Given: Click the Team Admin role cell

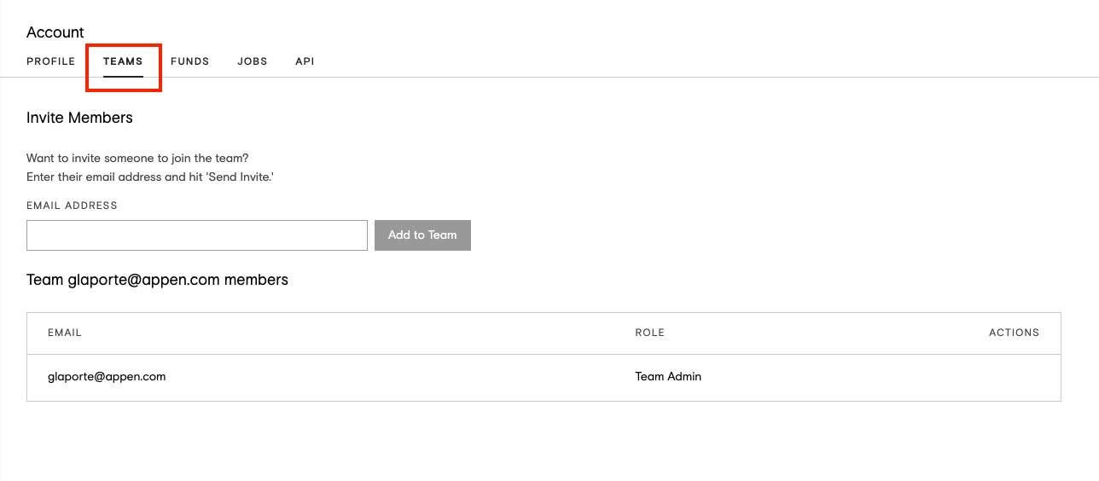Looking at the screenshot, I should click(668, 376).
